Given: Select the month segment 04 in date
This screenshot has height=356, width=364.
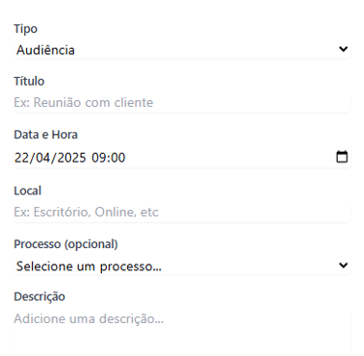Looking at the screenshot, I should pos(43,158).
